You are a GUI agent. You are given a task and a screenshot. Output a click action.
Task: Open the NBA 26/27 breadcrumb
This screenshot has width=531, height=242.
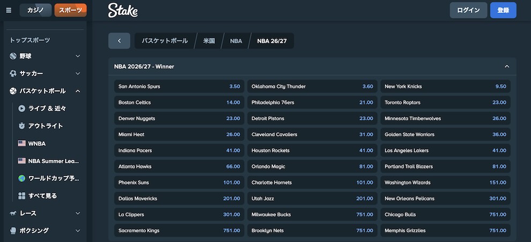(x=272, y=41)
